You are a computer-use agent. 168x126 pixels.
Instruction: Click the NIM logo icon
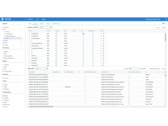click(2, 19)
